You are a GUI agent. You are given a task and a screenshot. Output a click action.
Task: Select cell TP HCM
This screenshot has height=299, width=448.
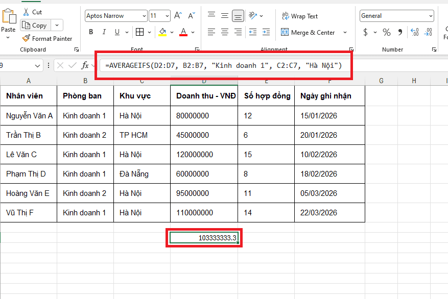(x=142, y=135)
